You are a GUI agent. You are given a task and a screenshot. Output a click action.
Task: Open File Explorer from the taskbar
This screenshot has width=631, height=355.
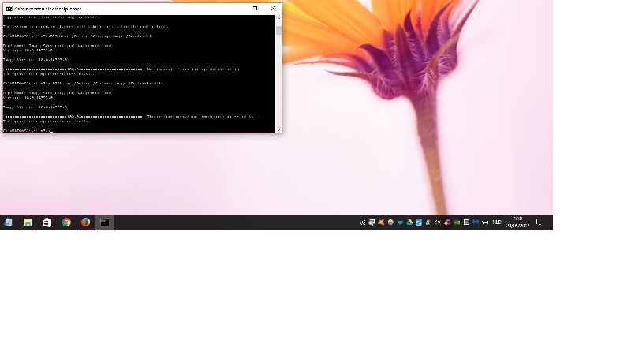28,222
